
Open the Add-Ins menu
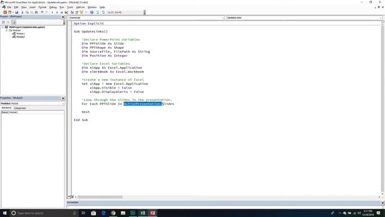click(x=81, y=7)
